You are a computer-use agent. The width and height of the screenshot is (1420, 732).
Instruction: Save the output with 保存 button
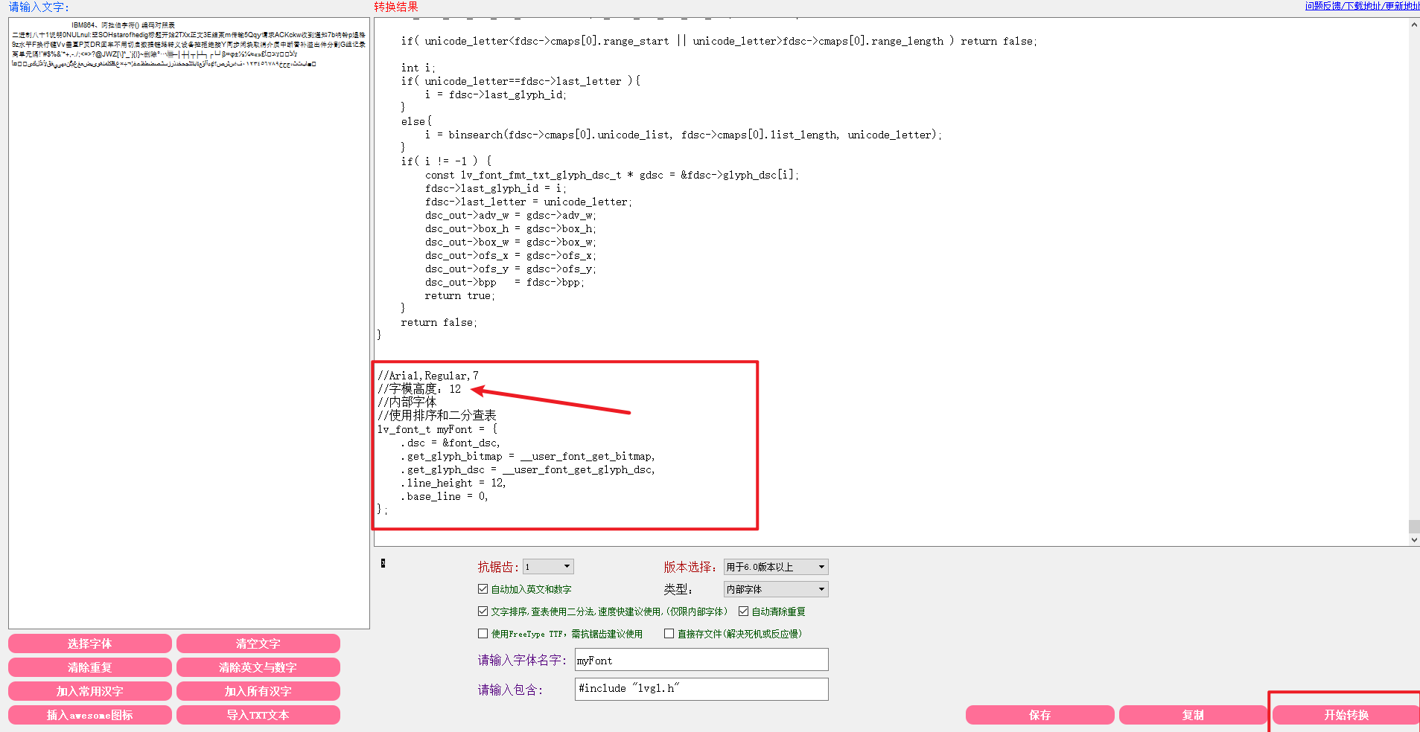pos(1039,715)
